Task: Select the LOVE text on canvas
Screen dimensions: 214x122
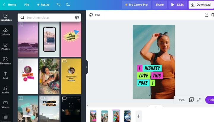Action: (x=144, y=75)
